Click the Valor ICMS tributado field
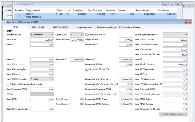The height and width of the screenshot is (122, 195). pos(175,40)
